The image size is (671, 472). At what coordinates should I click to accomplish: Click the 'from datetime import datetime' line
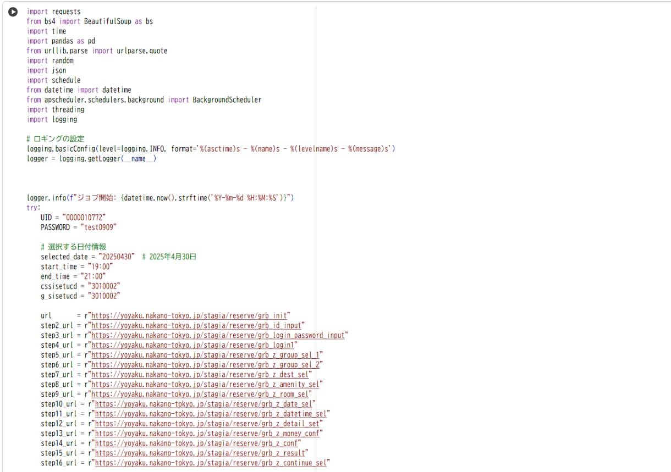pyautogui.click(x=79, y=90)
